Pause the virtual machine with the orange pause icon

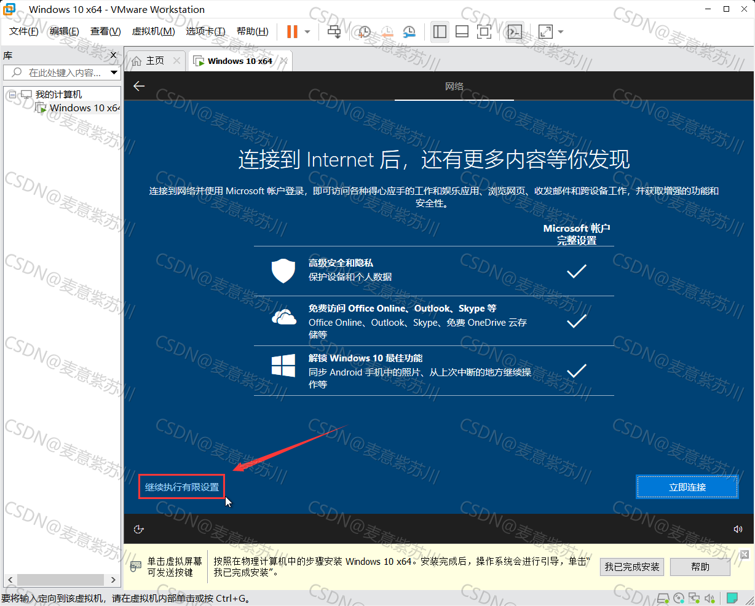click(x=292, y=31)
